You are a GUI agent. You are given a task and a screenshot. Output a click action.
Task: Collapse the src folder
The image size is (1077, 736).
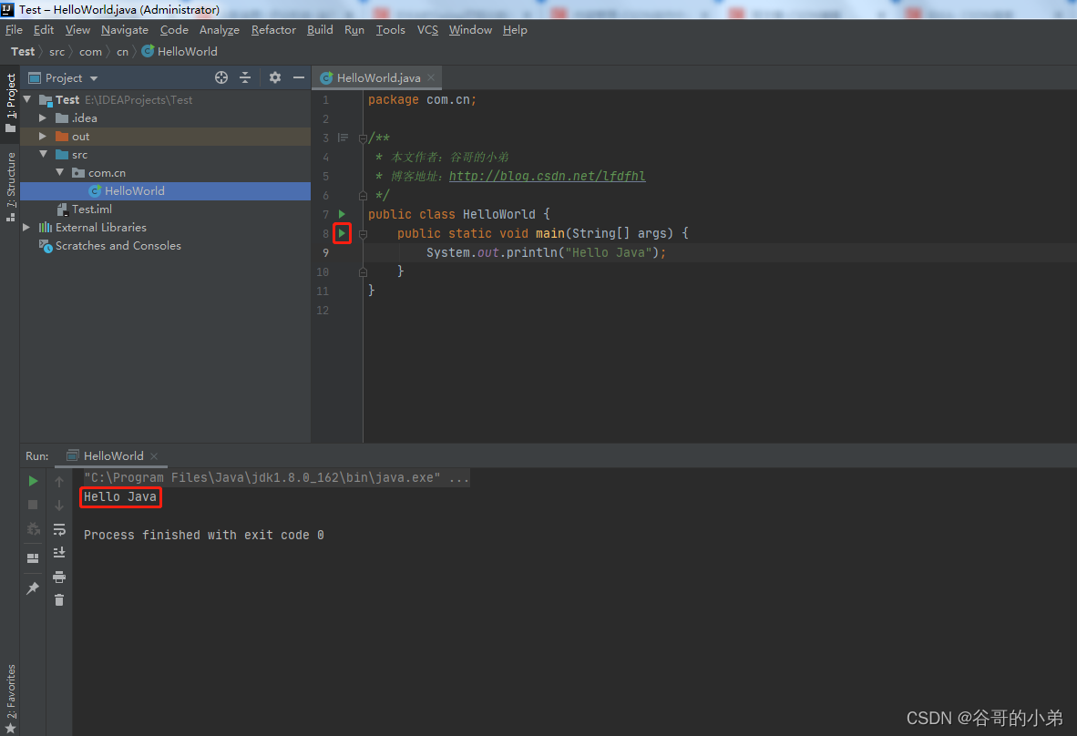43,155
